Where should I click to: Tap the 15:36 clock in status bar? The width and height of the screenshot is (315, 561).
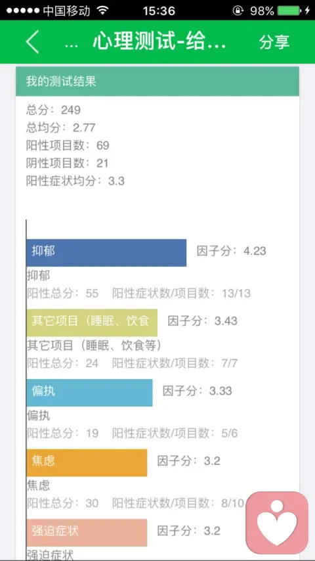pos(159,11)
